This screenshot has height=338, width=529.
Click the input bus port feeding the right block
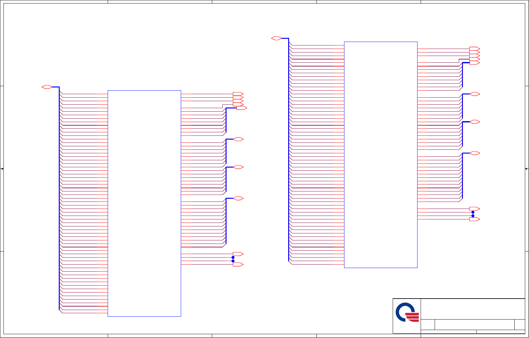point(276,38)
